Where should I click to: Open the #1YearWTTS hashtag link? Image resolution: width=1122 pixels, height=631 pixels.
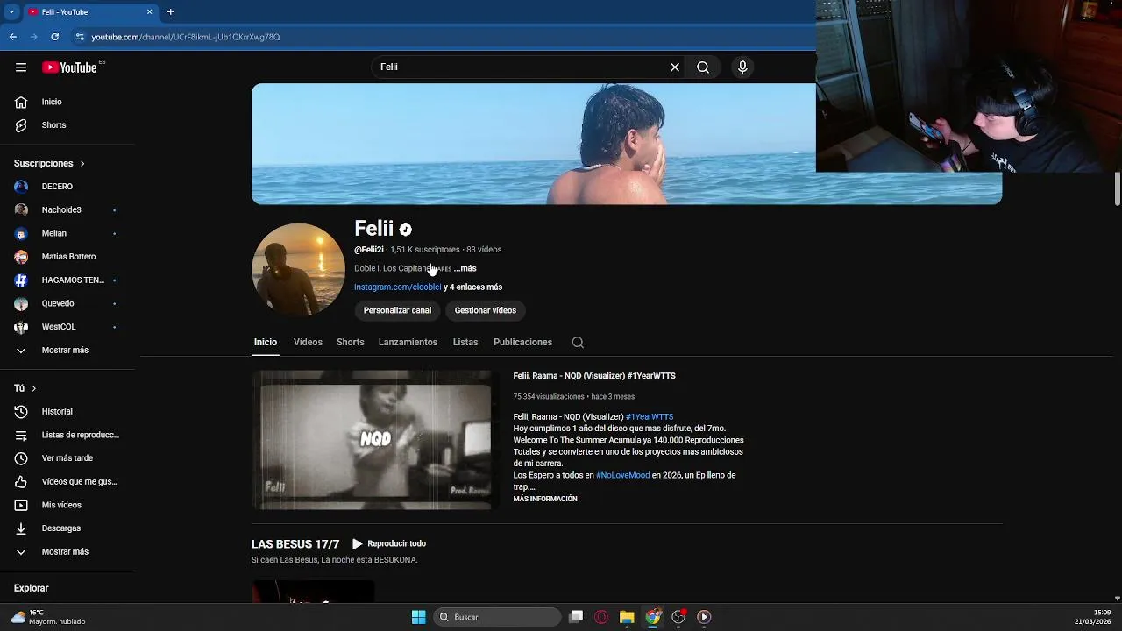(x=650, y=417)
